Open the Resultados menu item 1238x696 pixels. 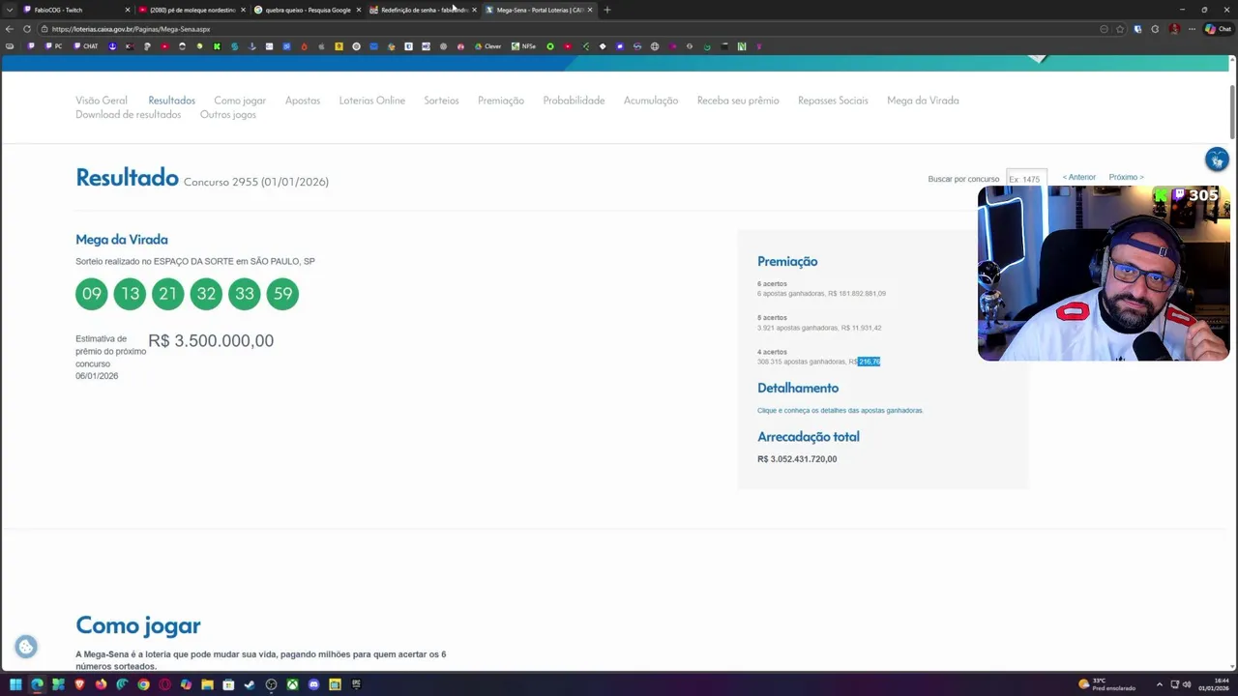pos(171,101)
